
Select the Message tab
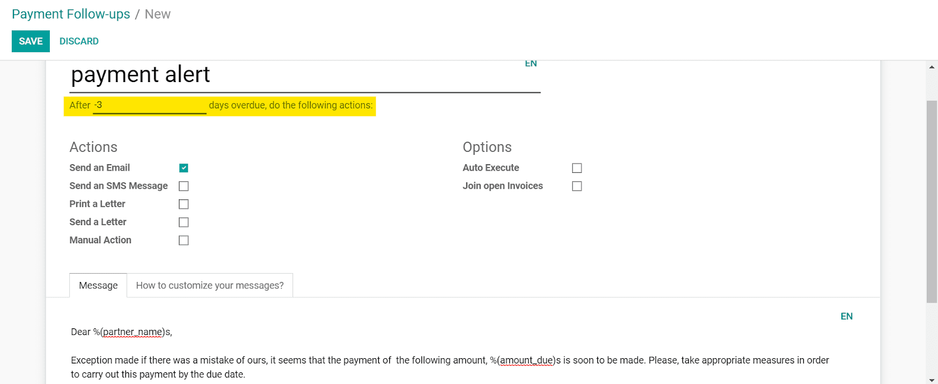click(98, 286)
